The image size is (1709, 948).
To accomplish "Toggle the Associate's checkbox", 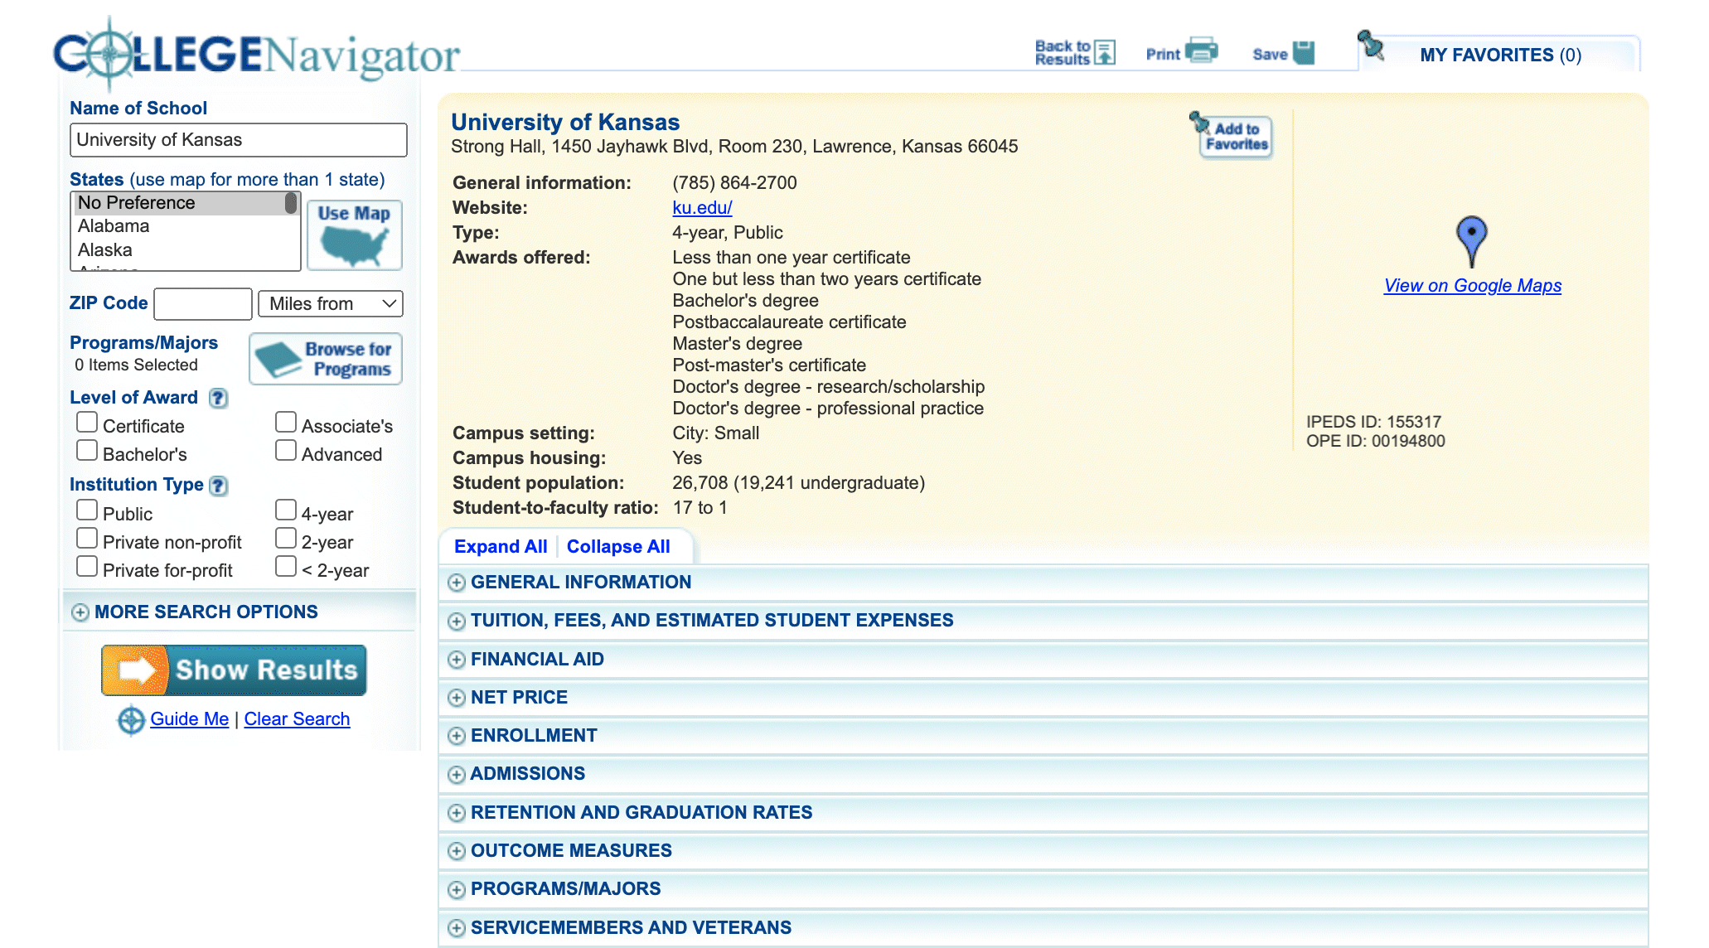I will click(x=286, y=423).
